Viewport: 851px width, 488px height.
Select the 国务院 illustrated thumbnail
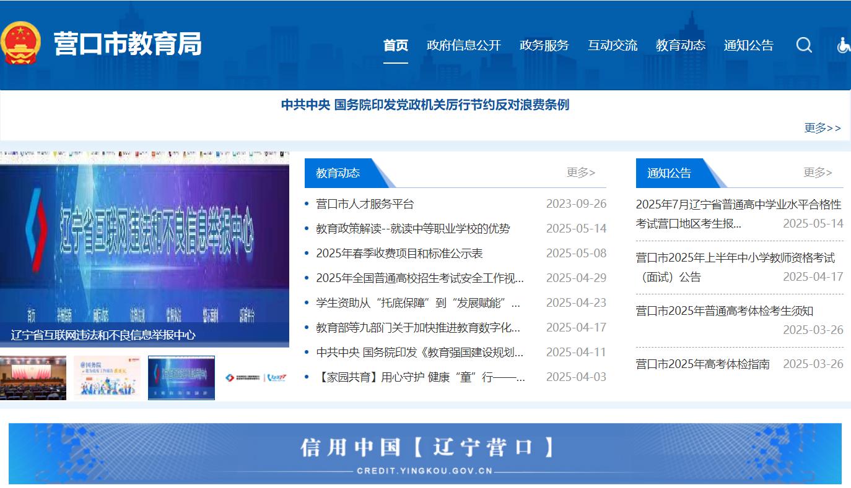tap(107, 377)
